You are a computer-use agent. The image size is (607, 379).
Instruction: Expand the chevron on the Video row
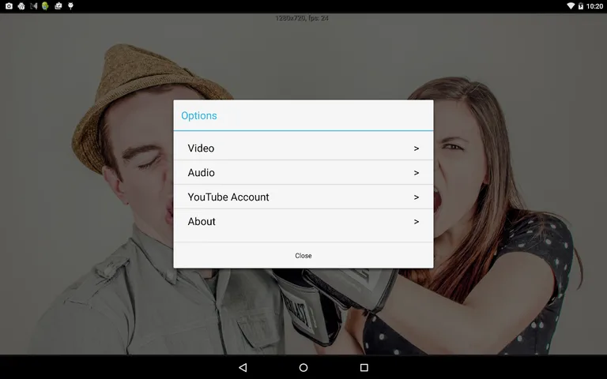(x=417, y=148)
